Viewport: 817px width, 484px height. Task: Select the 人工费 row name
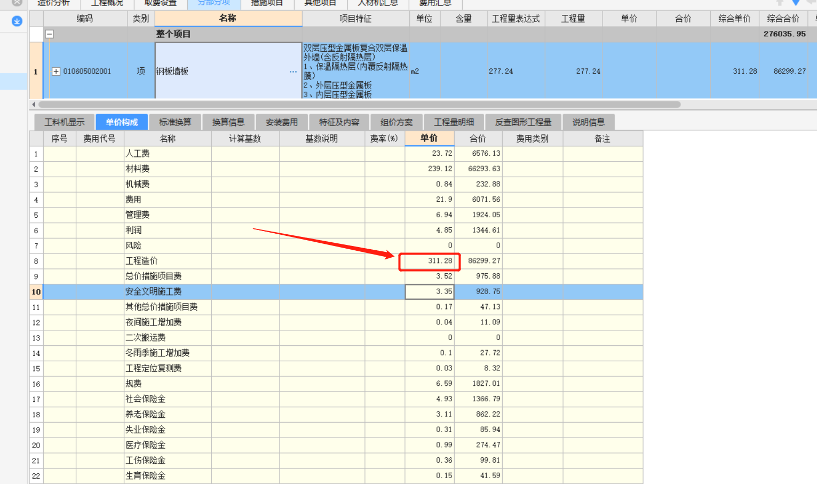138,154
